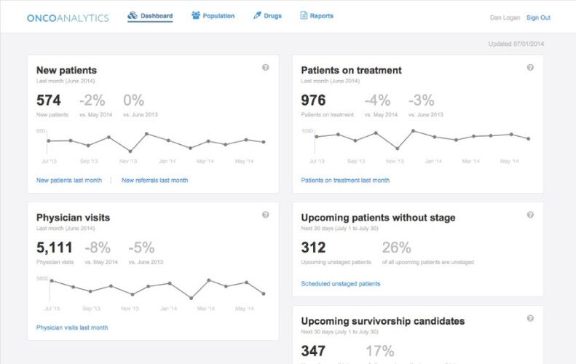Switch to the Population tab
This screenshot has height=364, width=576.
click(x=218, y=16)
